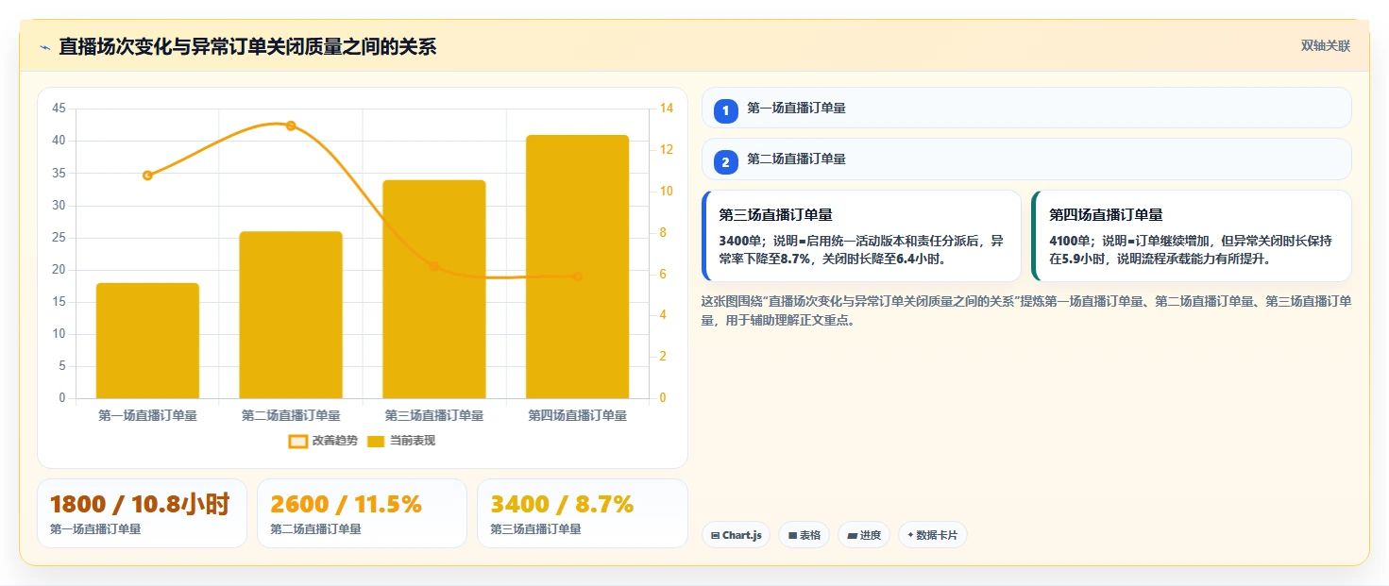
Task: Expand the 第二场直播订单量 list row
Action: point(1026,159)
